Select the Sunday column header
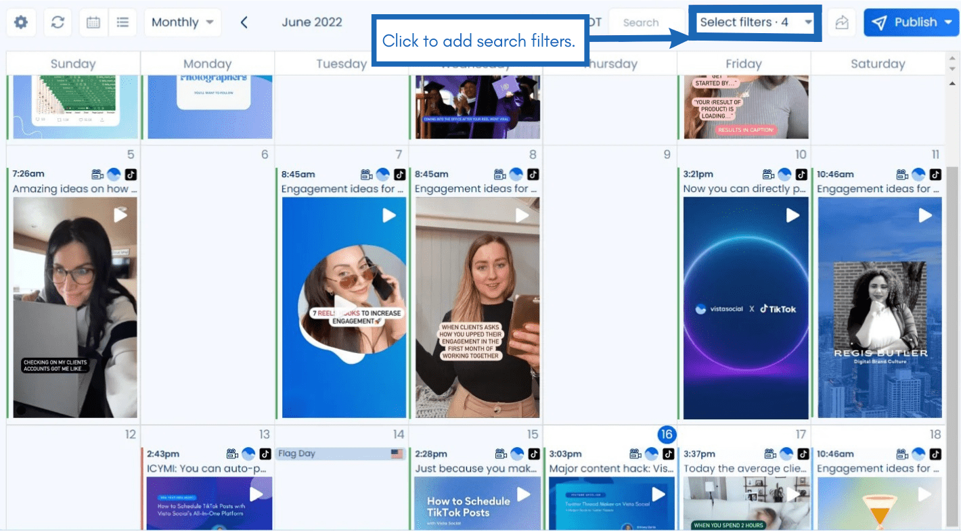Viewport: 961px width, 531px height. tap(72, 63)
